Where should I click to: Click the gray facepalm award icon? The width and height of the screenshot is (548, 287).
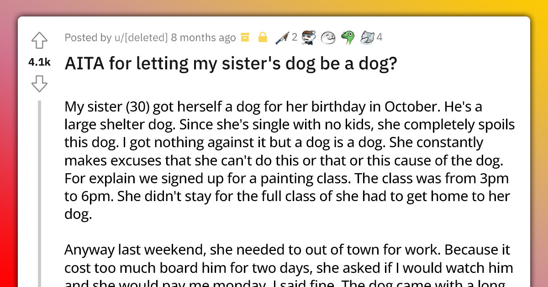[367, 37]
